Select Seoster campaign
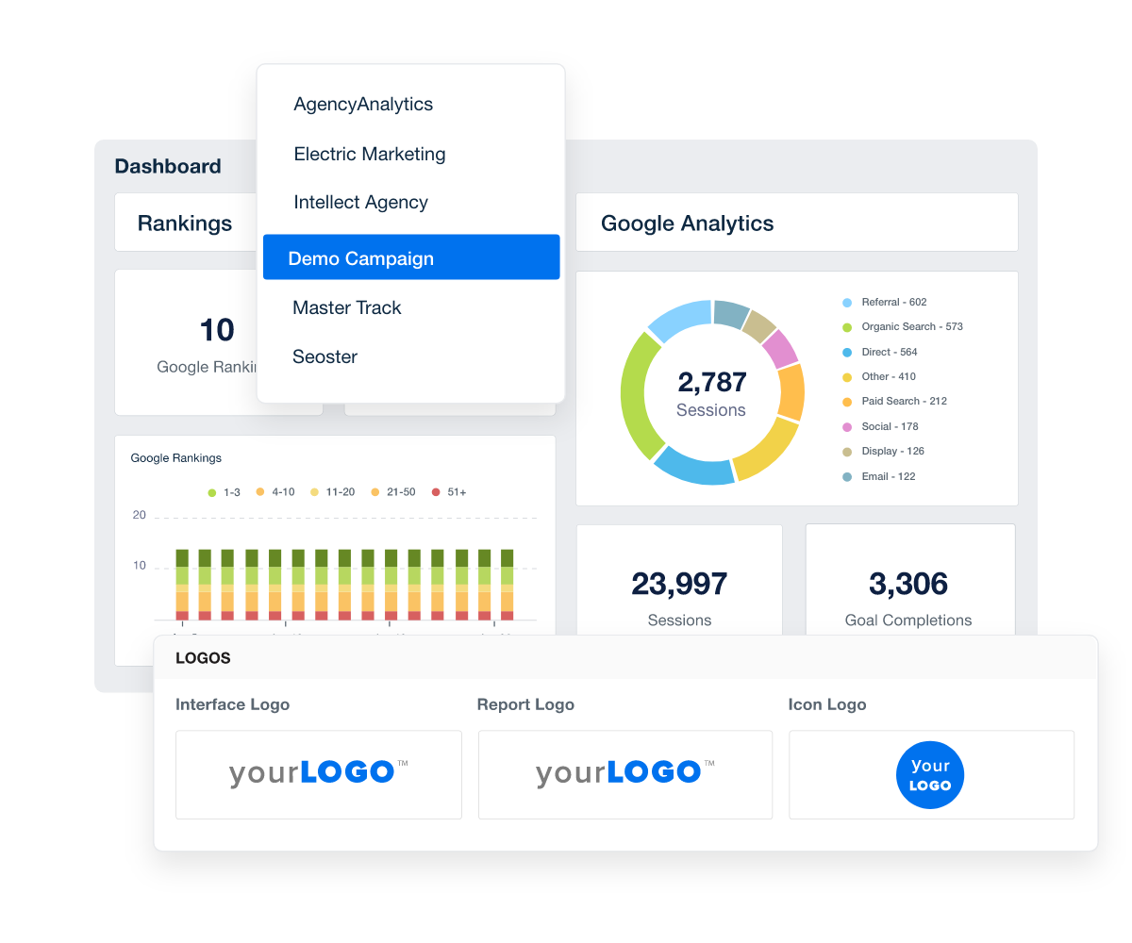 (x=325, y=356)
